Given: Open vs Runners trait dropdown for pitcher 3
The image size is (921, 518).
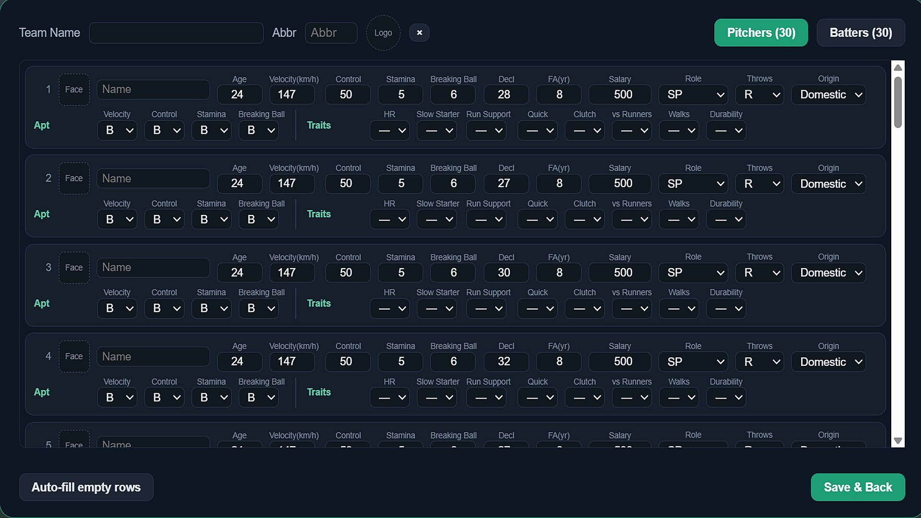Looking at the screenshot, I should (632, 308).
